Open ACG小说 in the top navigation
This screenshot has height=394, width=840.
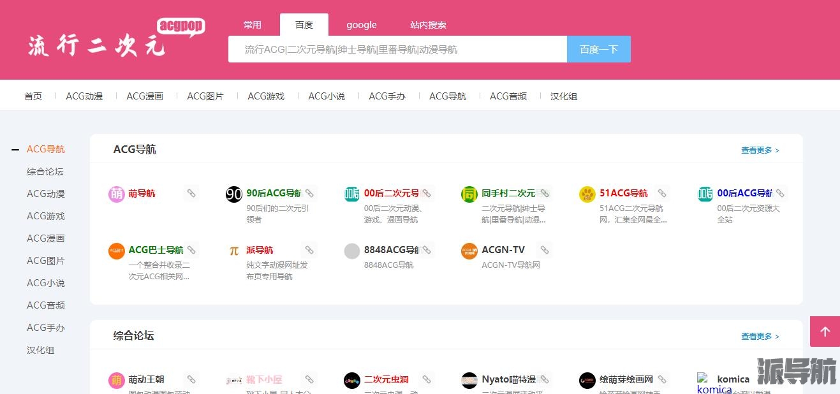pyautogui.click(x=327, y=96)
